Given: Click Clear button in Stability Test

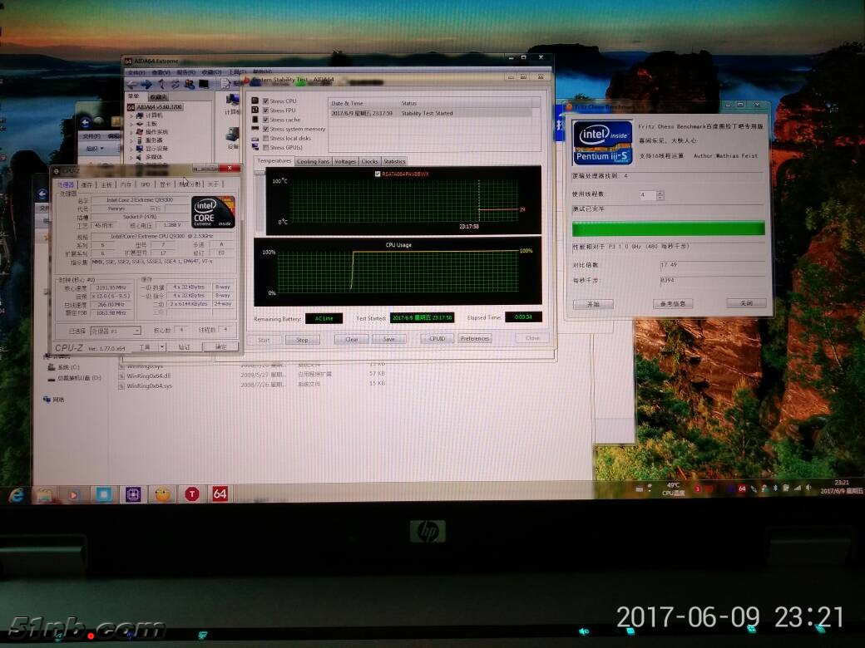Looking at the screenshot, I should click(x=351, y=339).
